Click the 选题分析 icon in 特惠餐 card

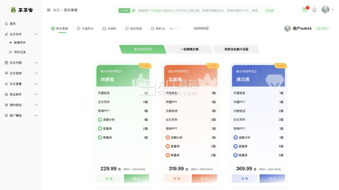tap(100, 119)
